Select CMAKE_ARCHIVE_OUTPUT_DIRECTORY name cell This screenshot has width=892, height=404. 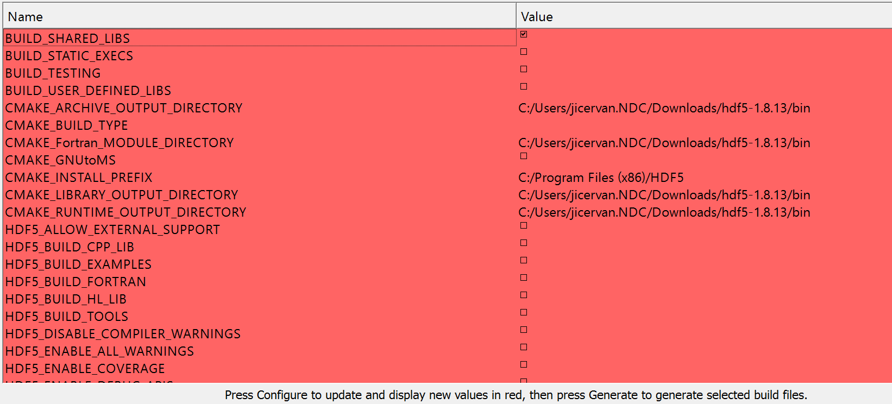[124, 108]
